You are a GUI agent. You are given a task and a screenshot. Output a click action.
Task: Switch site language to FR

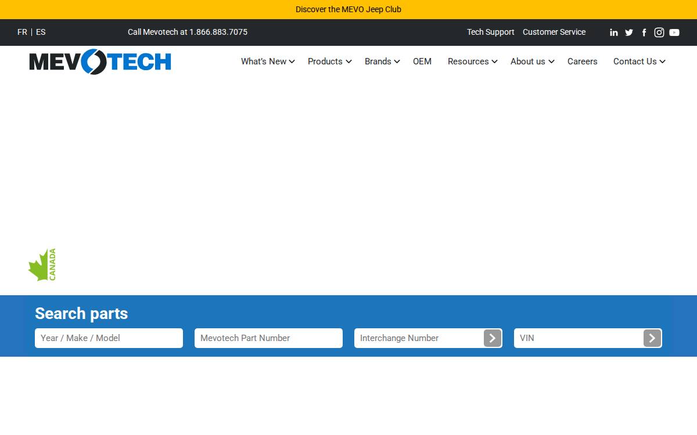(x=22, y=32)
